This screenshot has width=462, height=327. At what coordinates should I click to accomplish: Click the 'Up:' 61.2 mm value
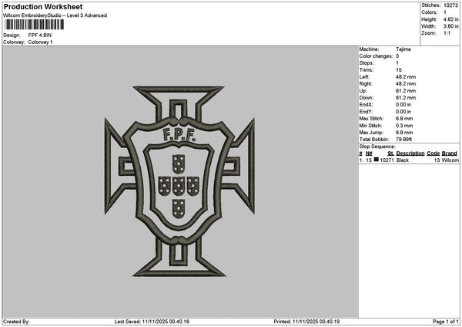pyautogui.click(x=406, y=91)
